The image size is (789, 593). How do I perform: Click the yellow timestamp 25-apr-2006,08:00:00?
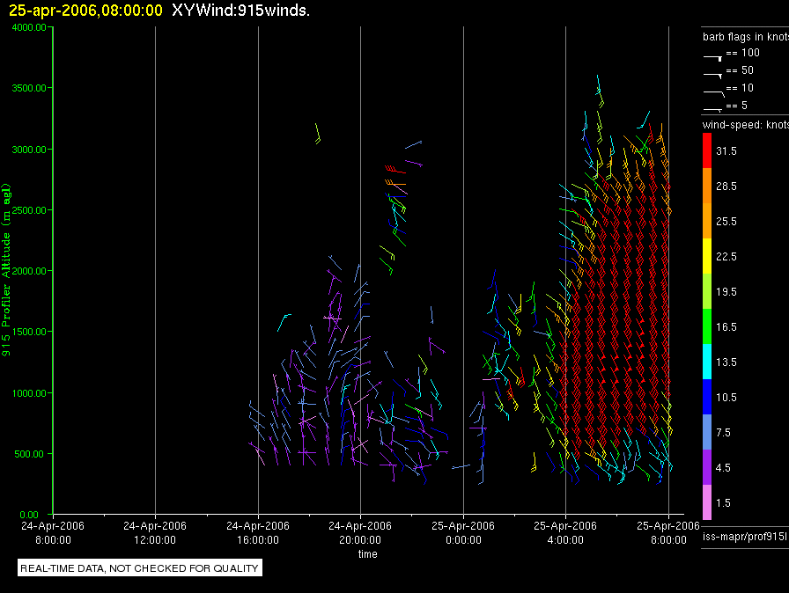coord(86,10)
